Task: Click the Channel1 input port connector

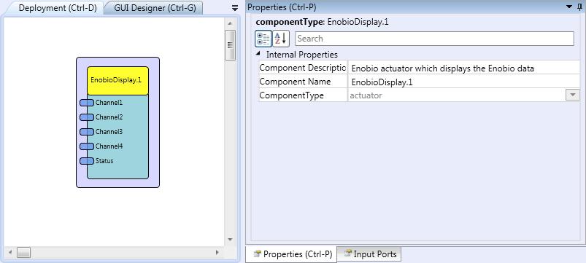Action: pyautogui.click(x=87, y=103)
